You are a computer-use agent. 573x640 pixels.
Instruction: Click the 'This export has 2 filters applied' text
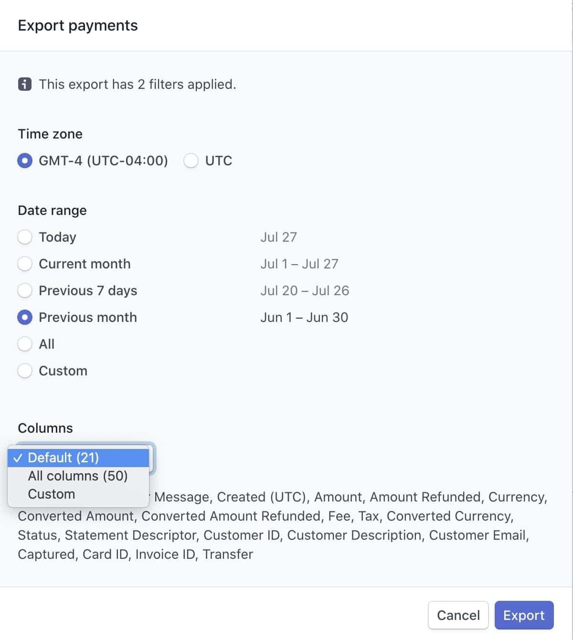coord(138,84)
